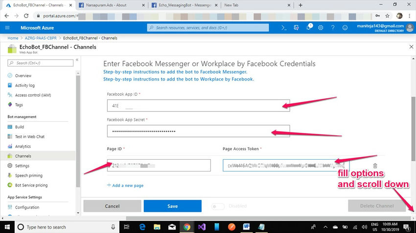The width and height of the screenshot is (416, 233).
Task: Open Task View on the taskbar
Action: (x=127, y=227)
